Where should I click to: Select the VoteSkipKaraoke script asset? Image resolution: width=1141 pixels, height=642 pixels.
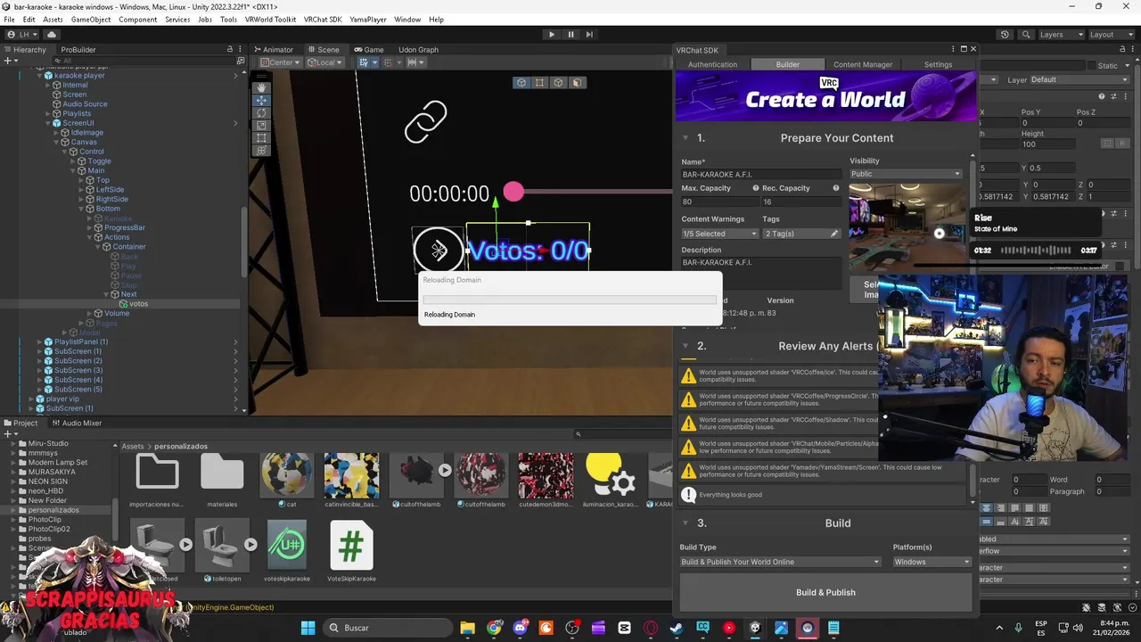351,550
